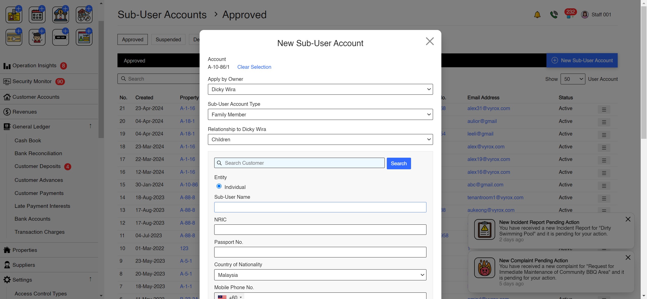647x299 pixels.
Task: Click the license plate ABC 123 icon
Action: tap(61, 38)
